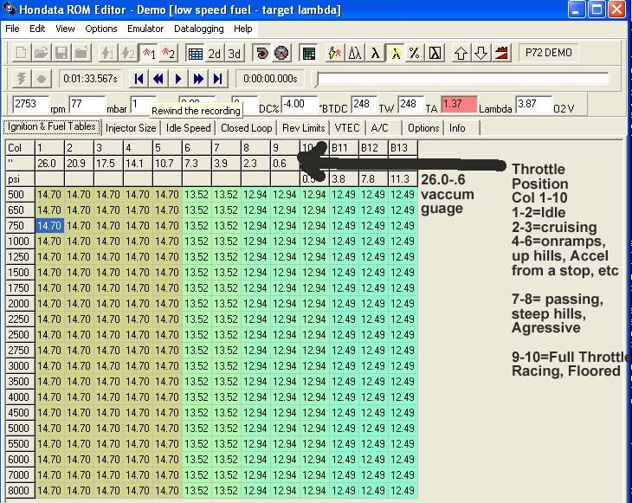Screen dimensions: 632x503
Task: Switch to the 2d graph view
Action: (215, 53)
